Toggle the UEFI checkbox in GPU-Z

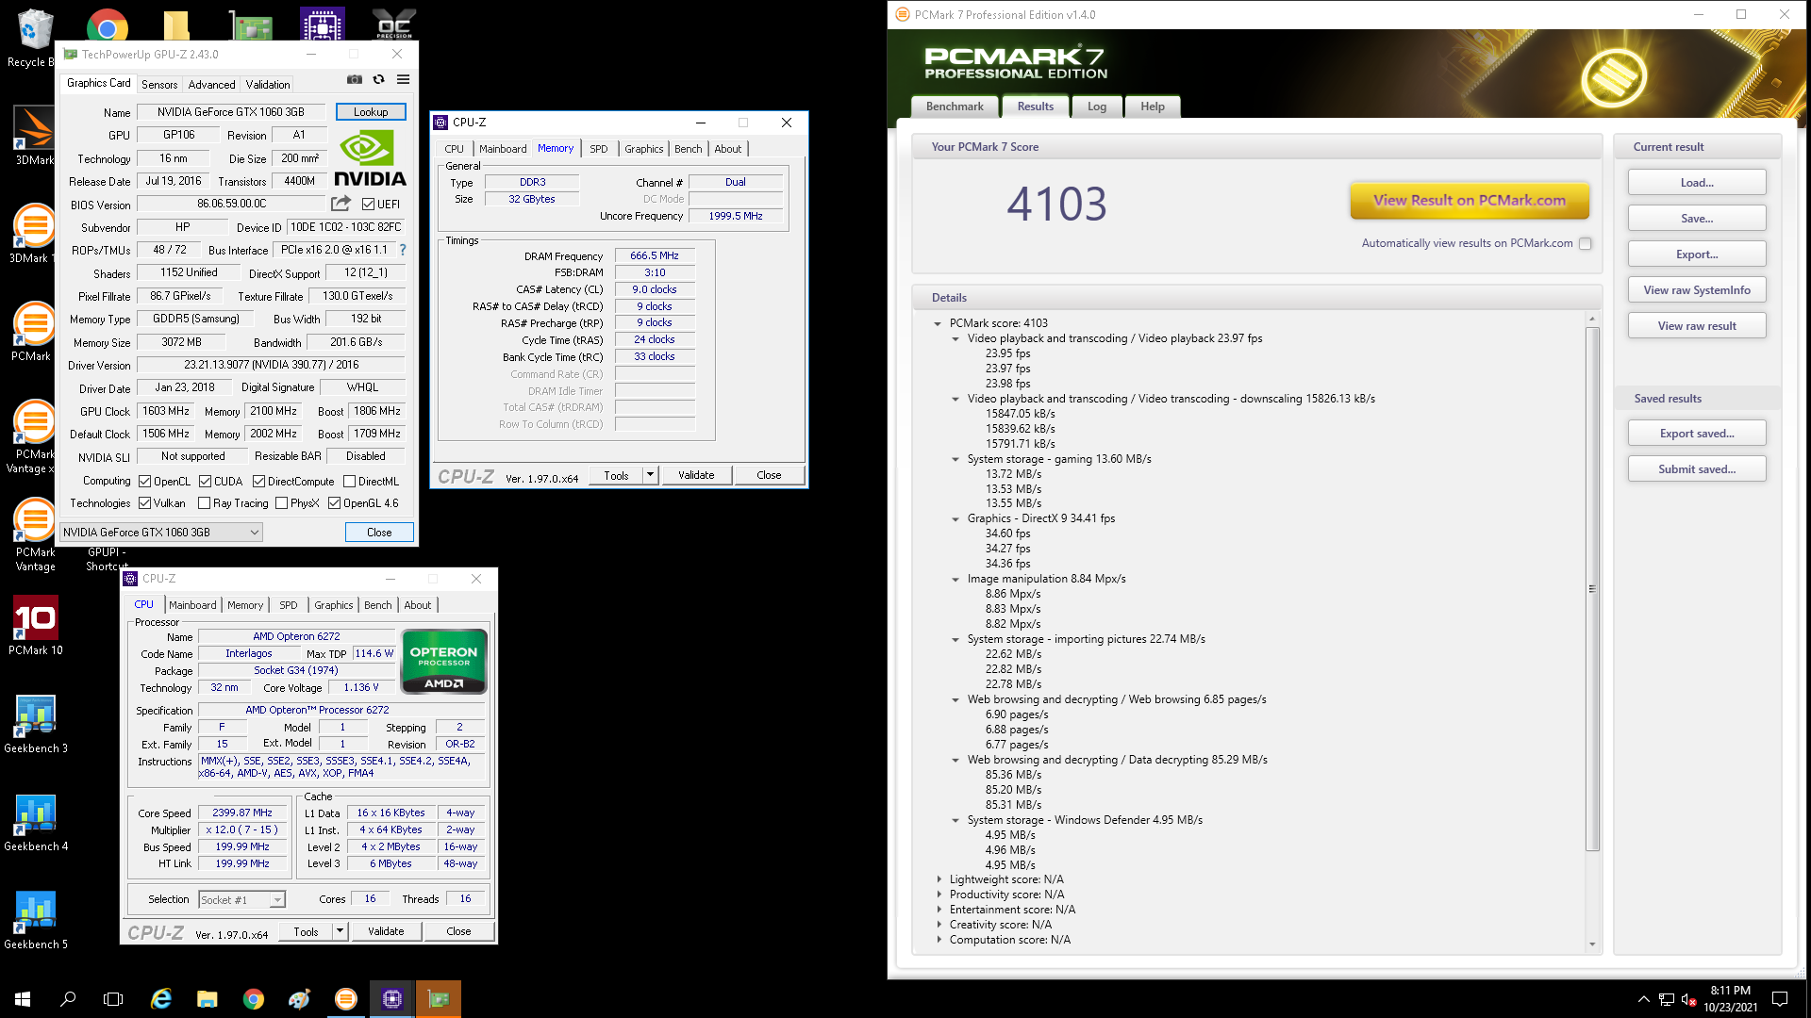coord(369,204)
